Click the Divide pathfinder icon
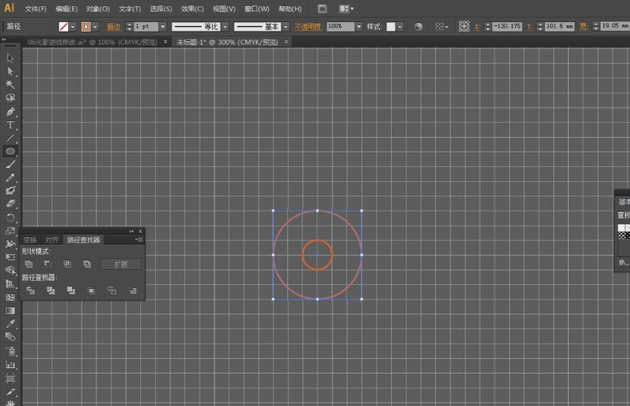Image resolution: width=630 pixels, height=406 pixels. coord(30,290)
